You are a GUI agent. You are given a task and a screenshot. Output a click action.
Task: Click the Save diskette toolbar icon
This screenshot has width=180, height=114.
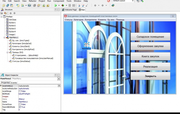coord(29,5)
